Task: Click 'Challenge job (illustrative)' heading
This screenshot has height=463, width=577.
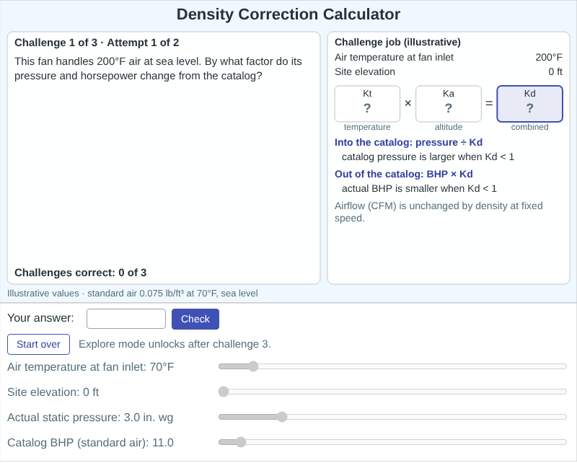Action: point(398,43)
